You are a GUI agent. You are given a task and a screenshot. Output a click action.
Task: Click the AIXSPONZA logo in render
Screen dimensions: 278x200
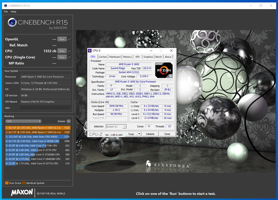[168, 164]
